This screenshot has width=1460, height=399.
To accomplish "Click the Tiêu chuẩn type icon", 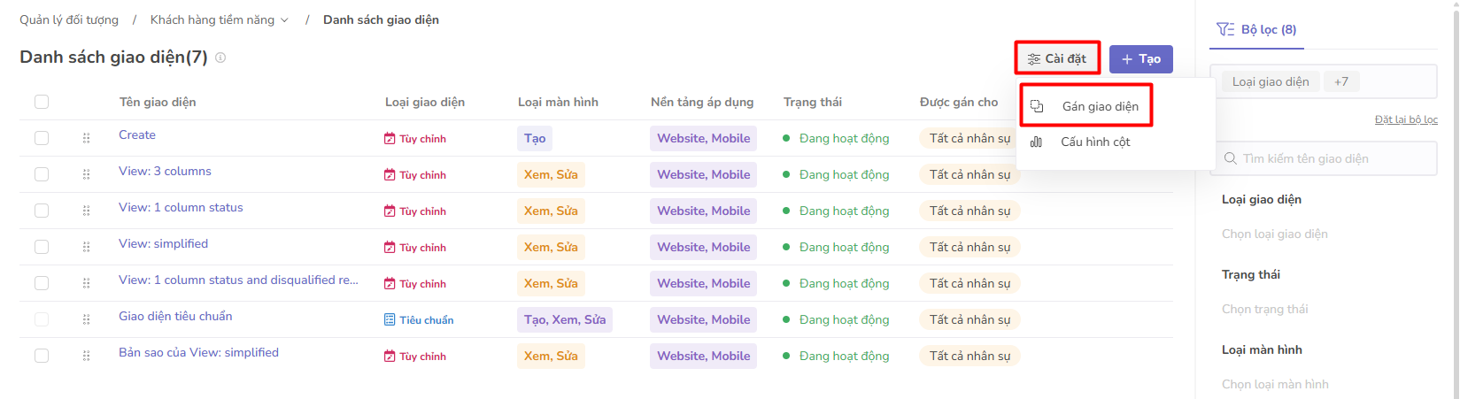I will [x=390, y=320].
